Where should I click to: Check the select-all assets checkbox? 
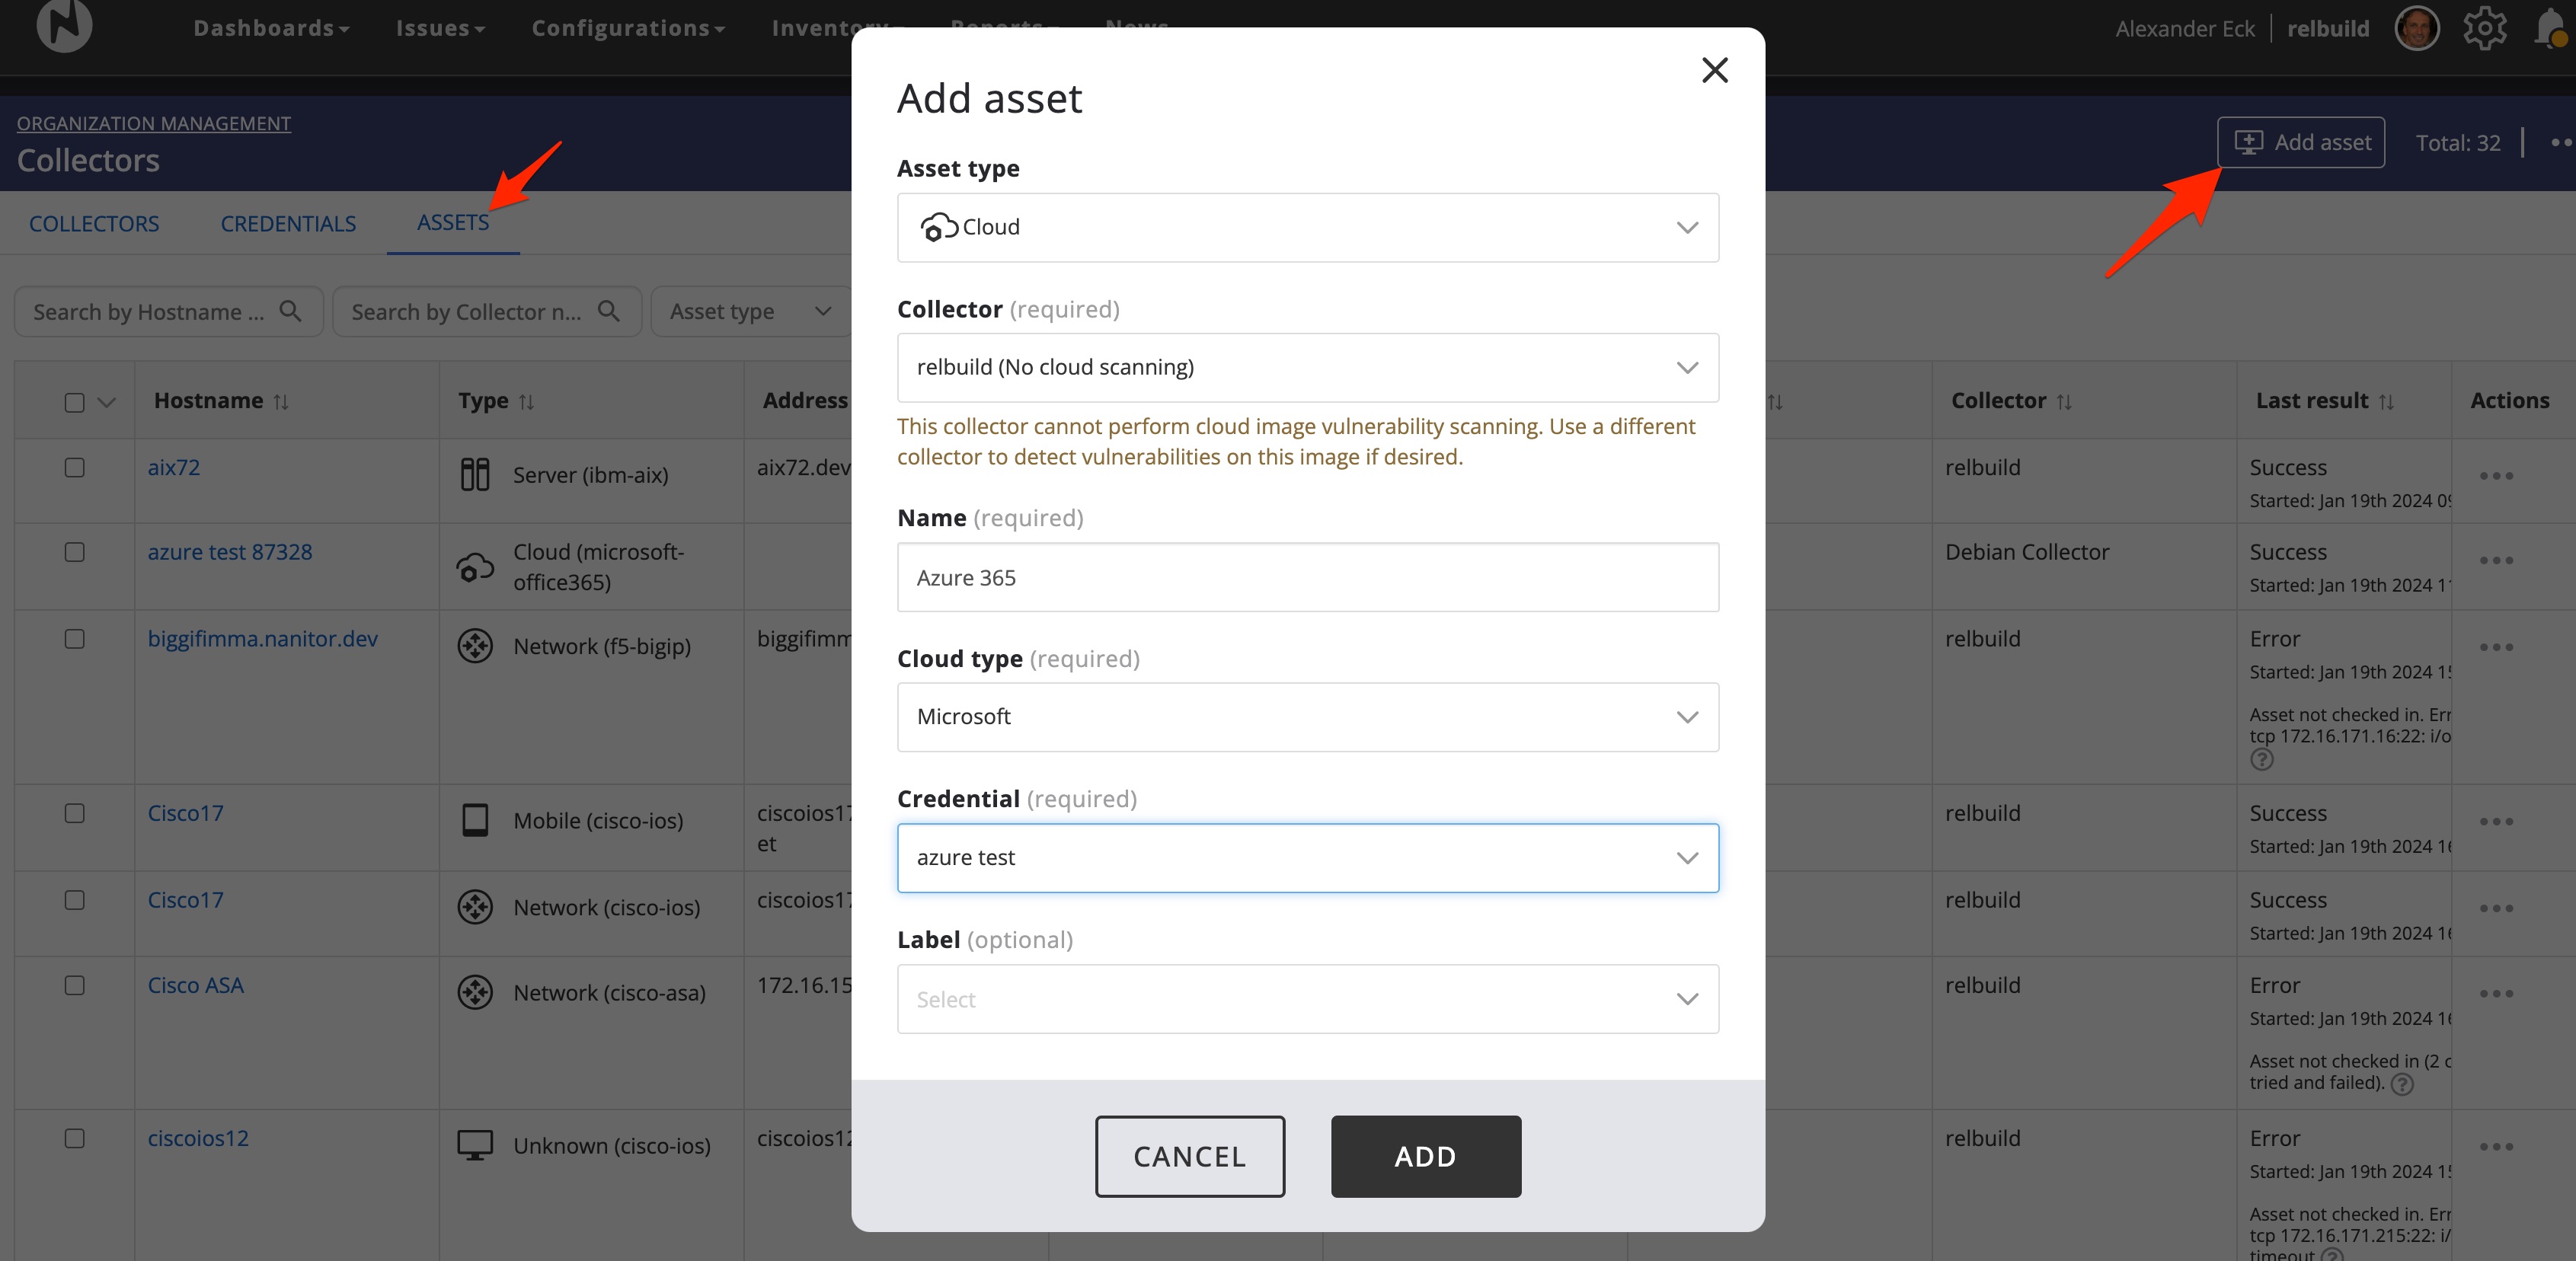coord(74,402)
